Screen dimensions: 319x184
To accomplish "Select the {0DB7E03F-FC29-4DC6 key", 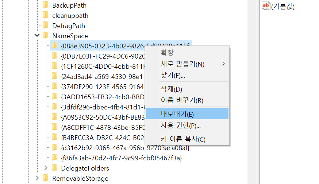I will [103, 56].
